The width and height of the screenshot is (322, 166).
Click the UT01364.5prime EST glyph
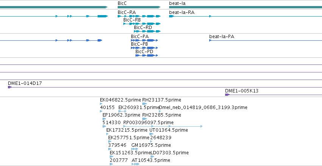click(x=151, y=134)
